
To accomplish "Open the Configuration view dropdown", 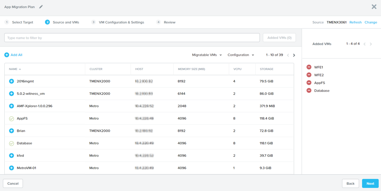I will tap(241, 55).
